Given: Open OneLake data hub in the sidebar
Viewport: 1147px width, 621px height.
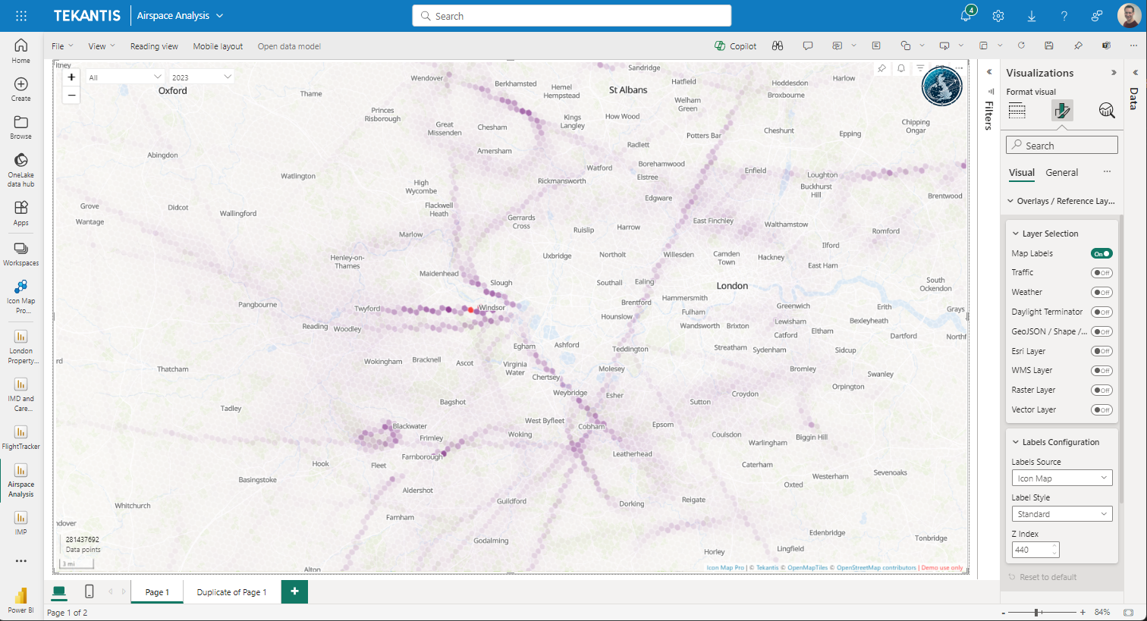Looking at the screenshot, I should [x=20, y=169].
